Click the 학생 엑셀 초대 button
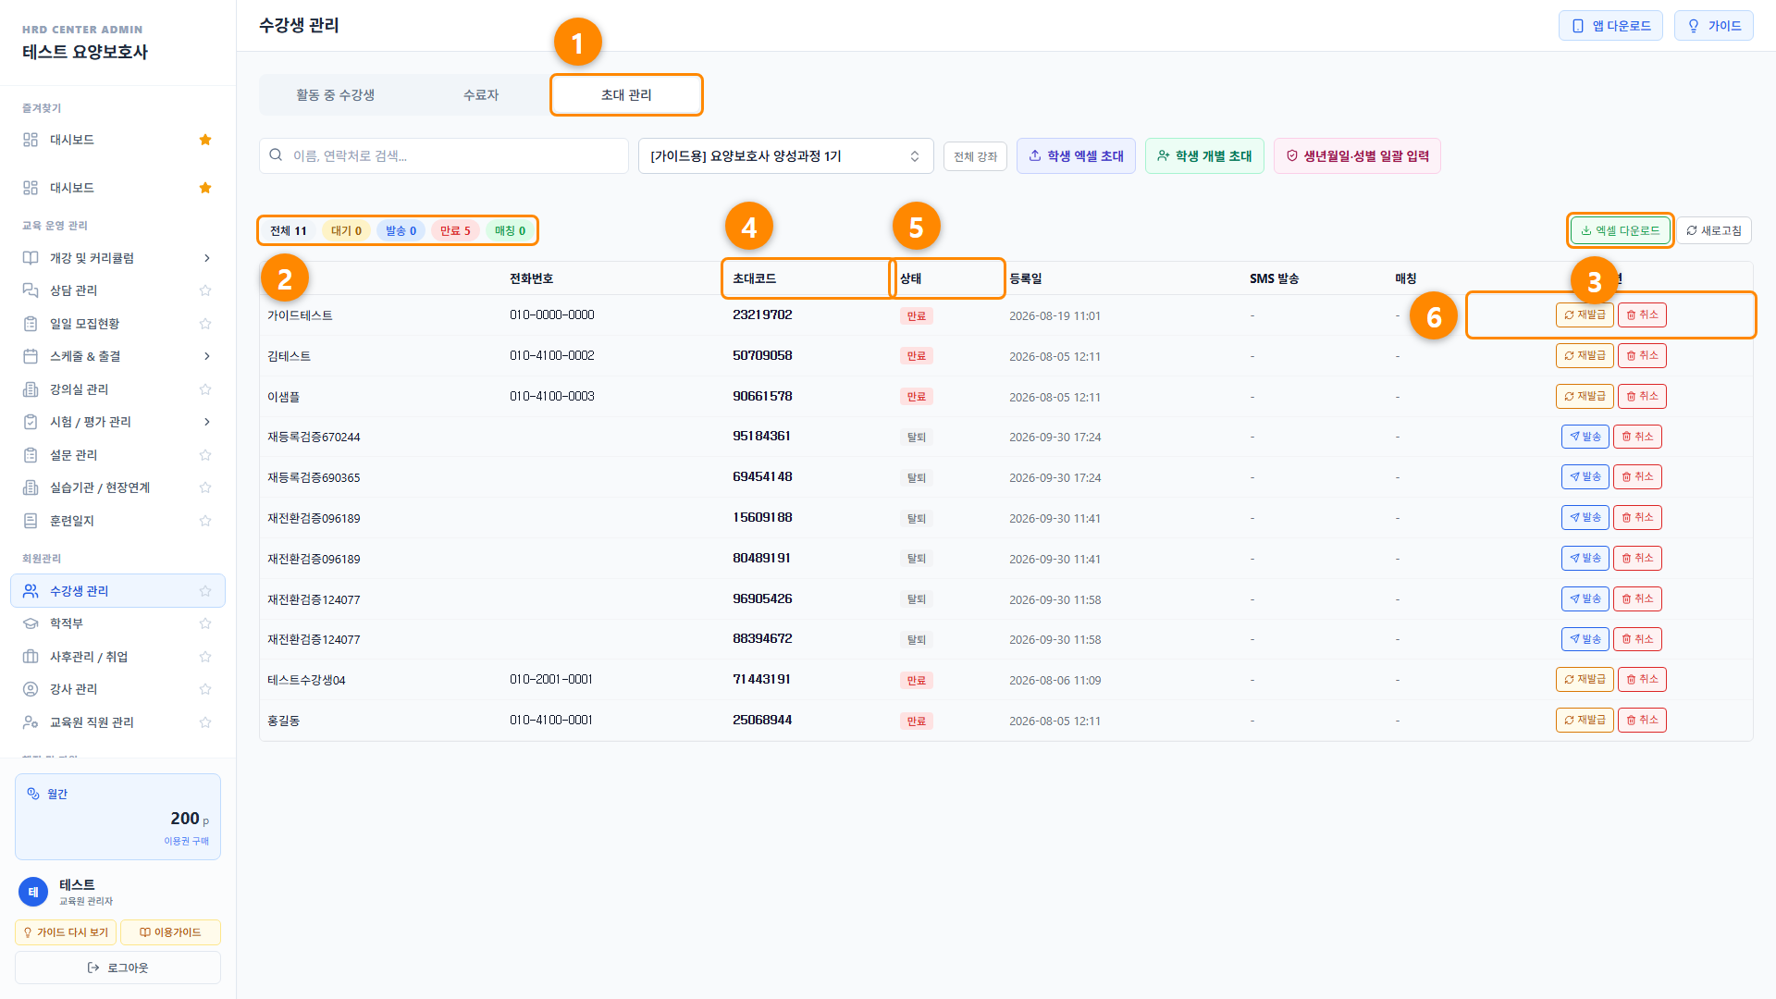This screenshot has width=1776, height=999. pos(1076,156)
